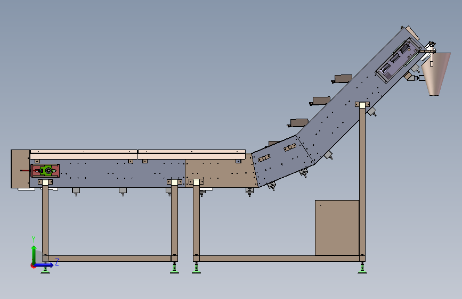Select the lowest full cleat bucket on the incline

tap(298, 123)
